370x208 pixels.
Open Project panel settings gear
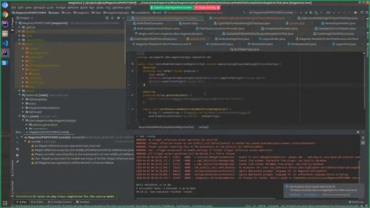point(119,18)
